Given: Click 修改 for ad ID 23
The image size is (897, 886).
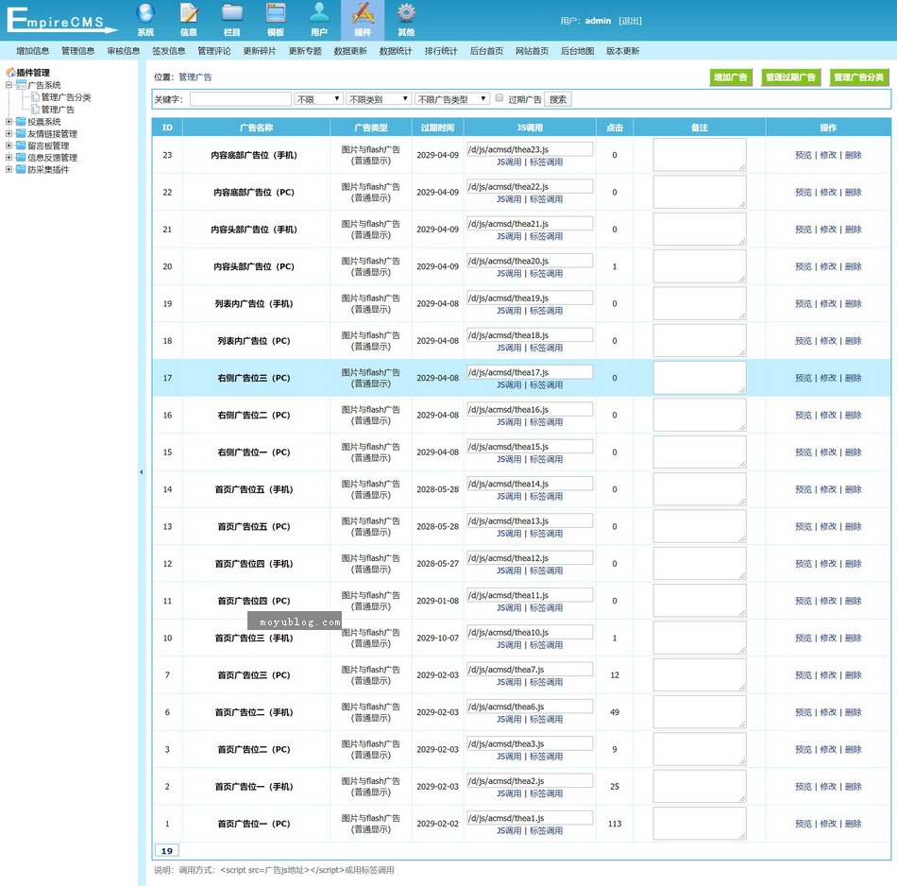Looking at the screenshot, I should [x=828, y=155].
